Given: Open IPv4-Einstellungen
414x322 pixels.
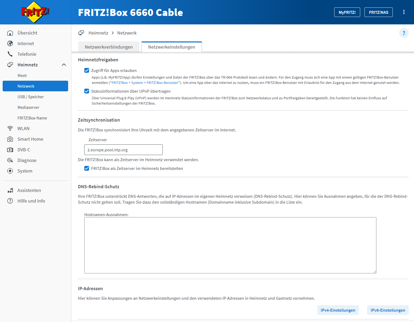Looking at the screenshot, I should pyautogui.click(x=338, y=310).
